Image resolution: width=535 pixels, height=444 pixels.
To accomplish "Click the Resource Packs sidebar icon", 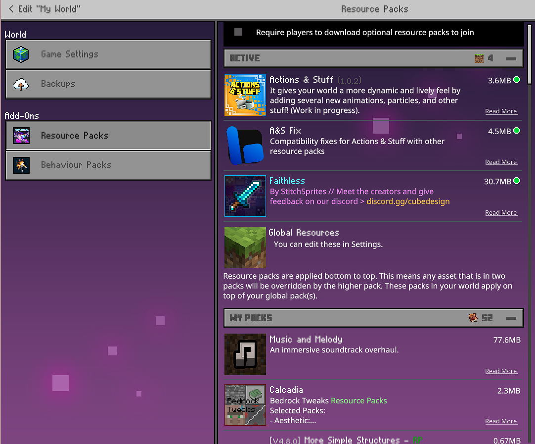I will click(21, 135).
